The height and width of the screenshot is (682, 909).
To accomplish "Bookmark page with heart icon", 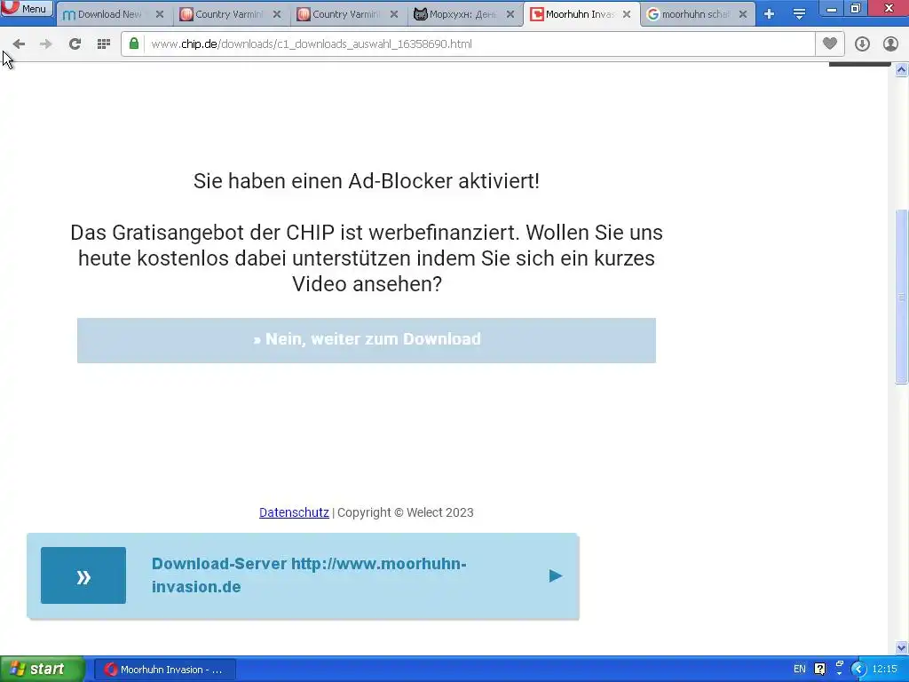I will tap(830, 44).
